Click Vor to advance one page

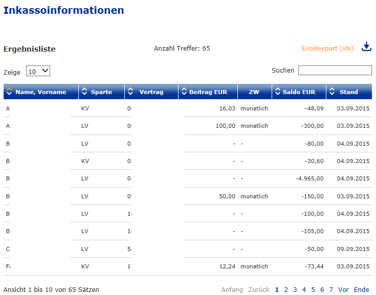(x=343, y=290)
